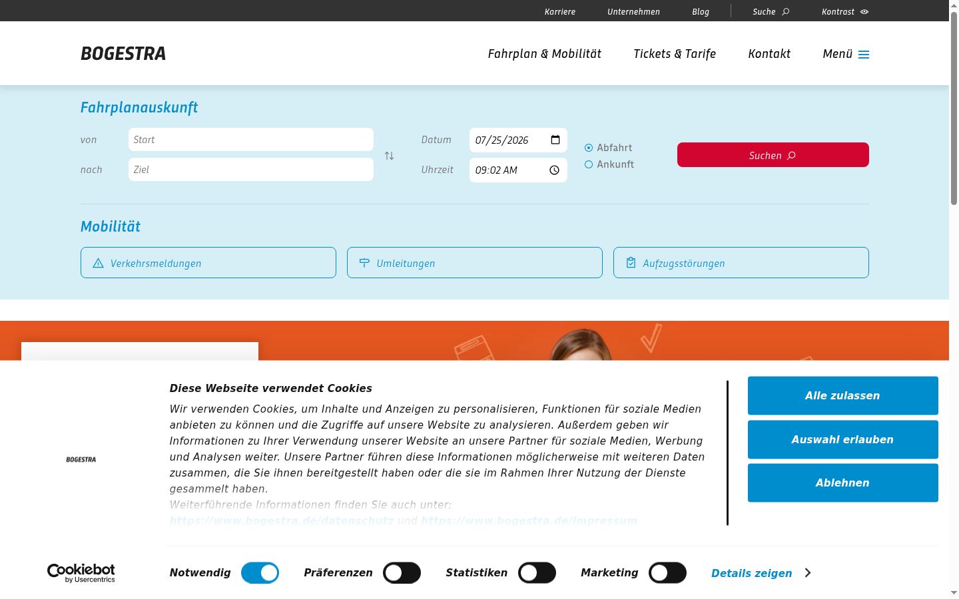This screenshot has height=599, width=959.
Task: Select the Abfahrt radio button
Action: pyautogui.click(x=589, y=148)
